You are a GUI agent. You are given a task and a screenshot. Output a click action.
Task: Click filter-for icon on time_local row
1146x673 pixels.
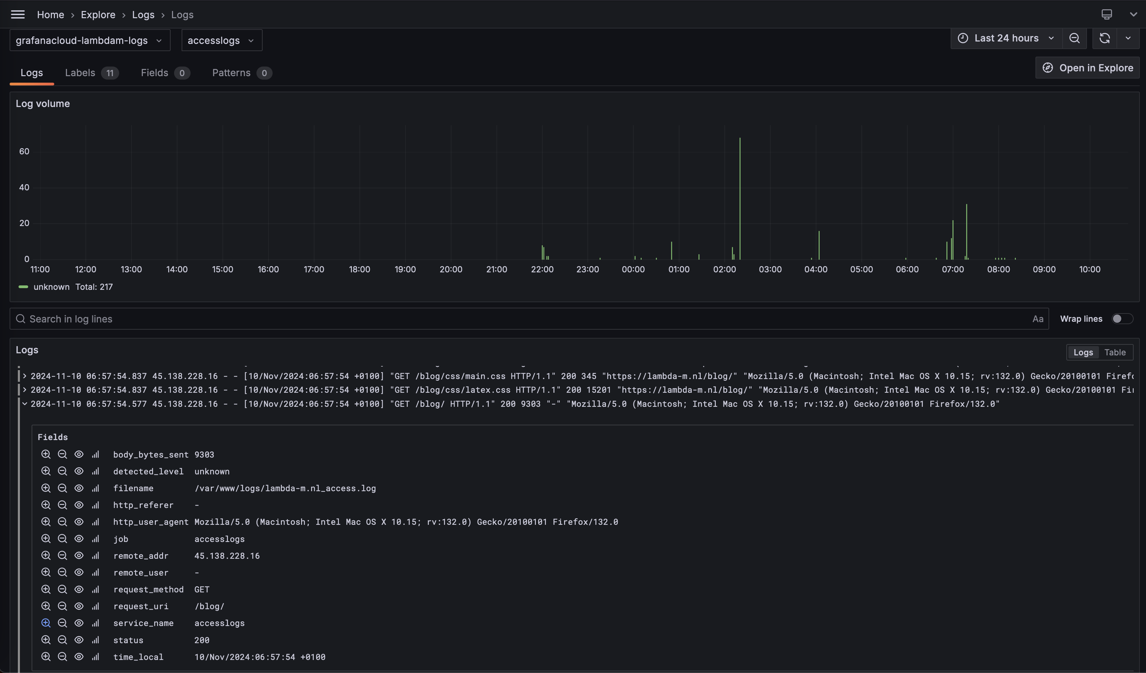pyautogui.click(x=45, y=657)
